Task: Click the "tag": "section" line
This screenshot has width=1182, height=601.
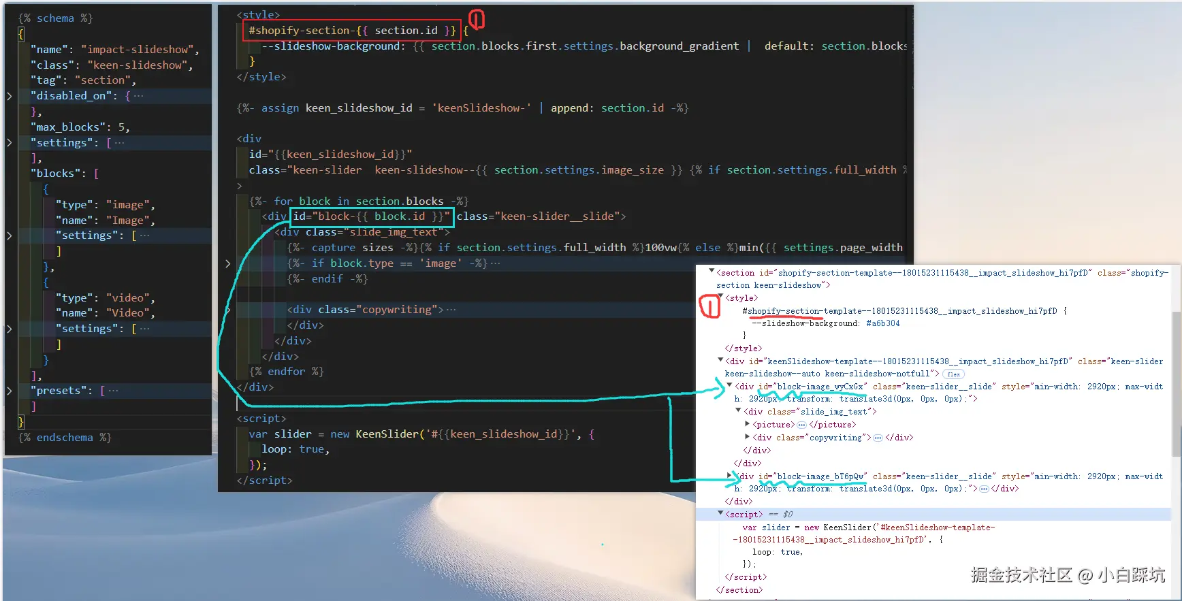Action: (83, 80)
